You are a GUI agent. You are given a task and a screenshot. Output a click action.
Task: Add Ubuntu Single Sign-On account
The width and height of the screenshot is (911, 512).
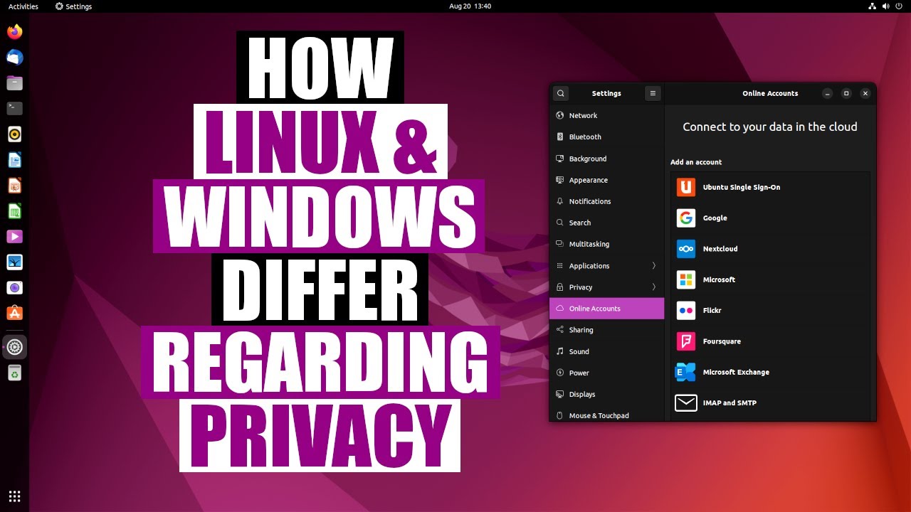pyautogui.click(x=770, y=187)
